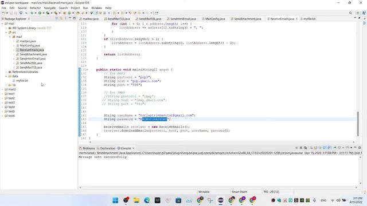Click the Coverage run icon in toolbar
The height and width of the screenshot is (206, 367).
pos(48,13)
